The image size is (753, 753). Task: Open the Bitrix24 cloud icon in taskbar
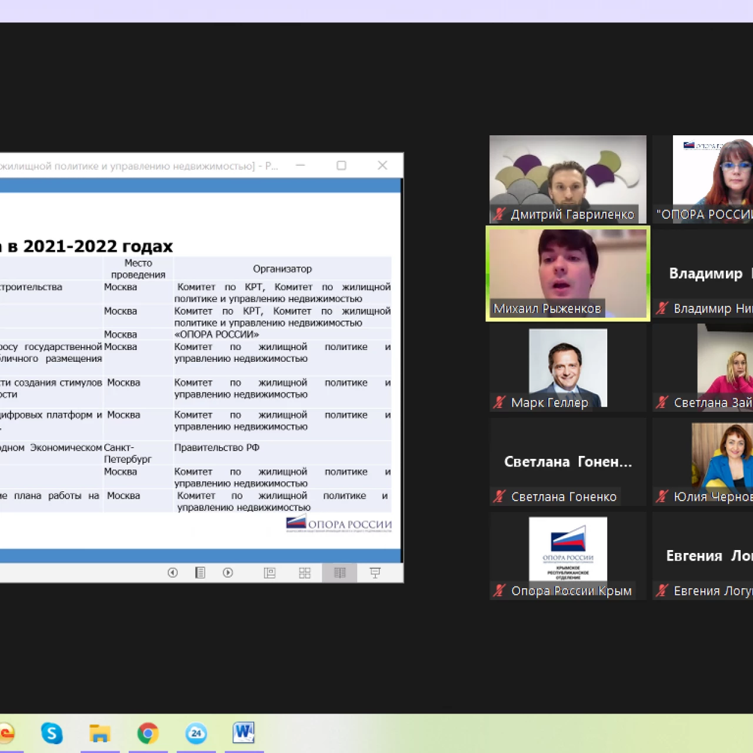pyautogui.click(x=196, y=733)
